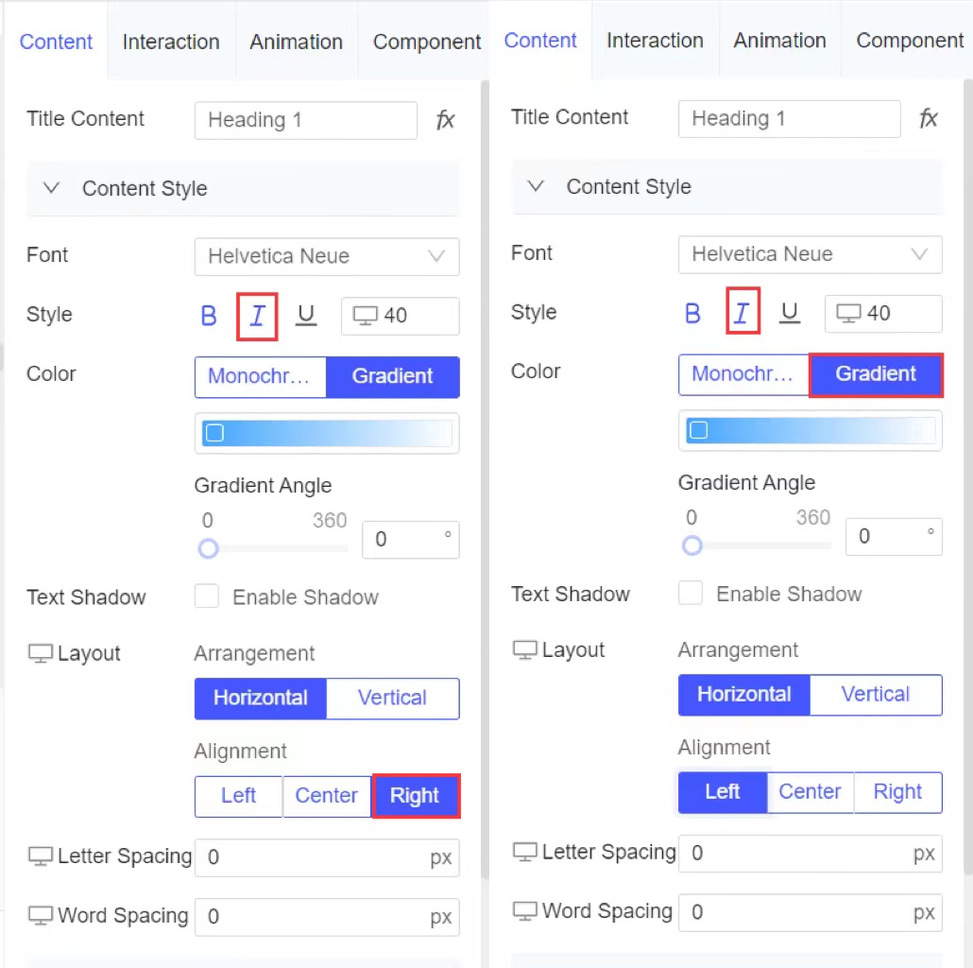Select Vertical arrangement in left panel
This screenshot has width=973, height=968.
point(392,698)
